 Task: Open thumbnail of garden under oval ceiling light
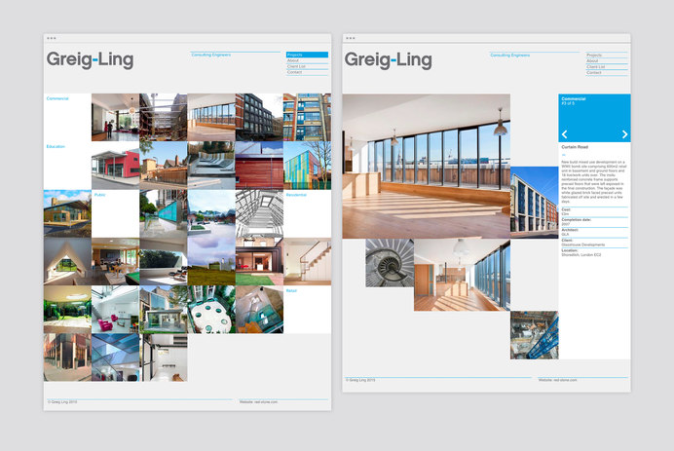(x=67, y=310)
